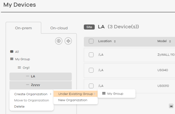
Task: Click the Location column sort arrows
Action: point(115,41)
